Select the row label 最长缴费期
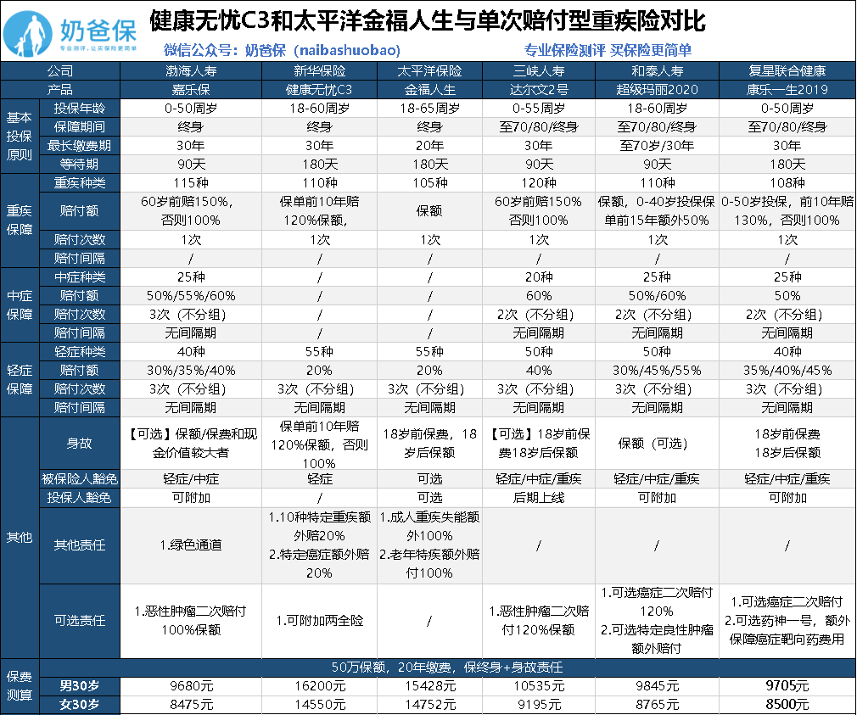 coord(79,145)
